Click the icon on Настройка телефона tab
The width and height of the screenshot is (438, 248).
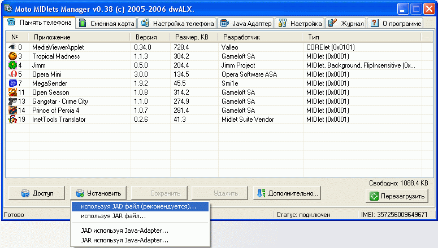pyautogui.click(x=145, y=23)
